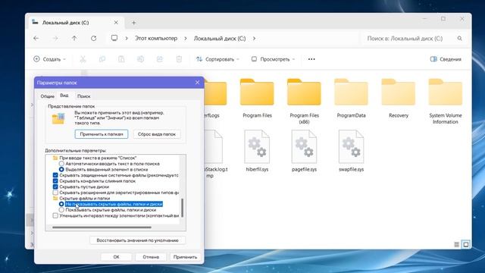Uncheck Скрывать конфликты слияния папок

click(x=55, y=180)
